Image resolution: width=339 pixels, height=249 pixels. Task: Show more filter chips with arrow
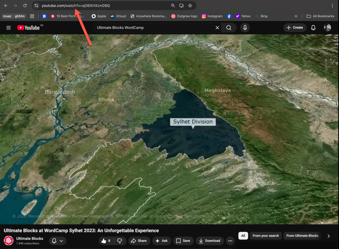tap(328, 236)
